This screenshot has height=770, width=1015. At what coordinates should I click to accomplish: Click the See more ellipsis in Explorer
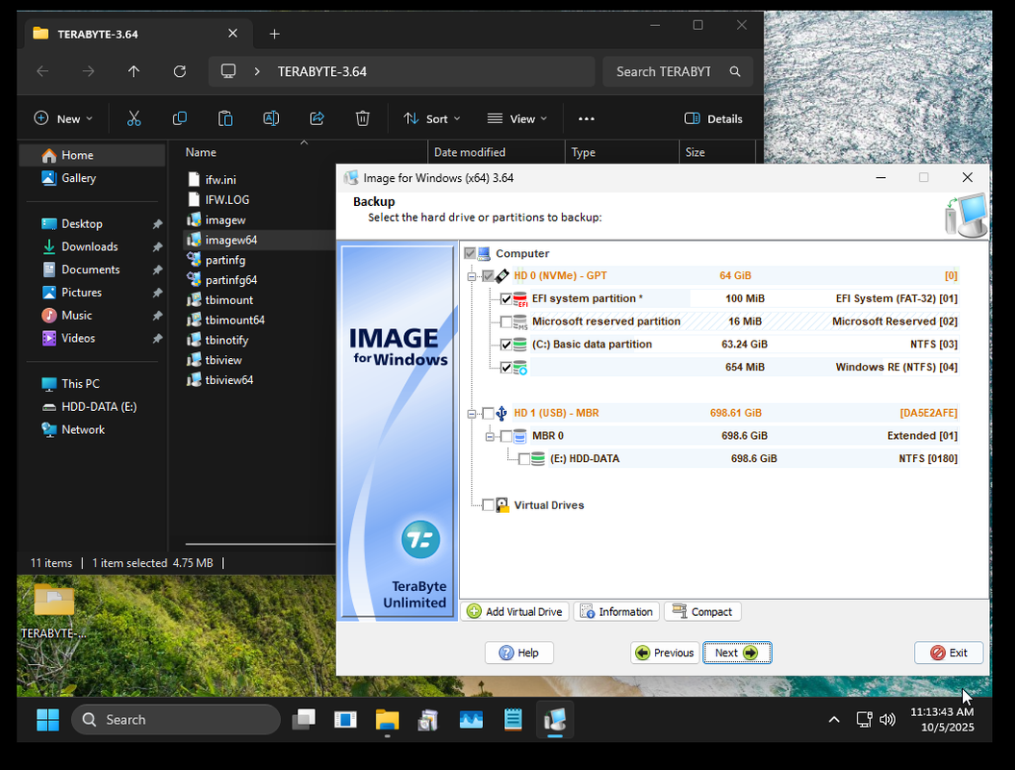(x=587, y=118)
